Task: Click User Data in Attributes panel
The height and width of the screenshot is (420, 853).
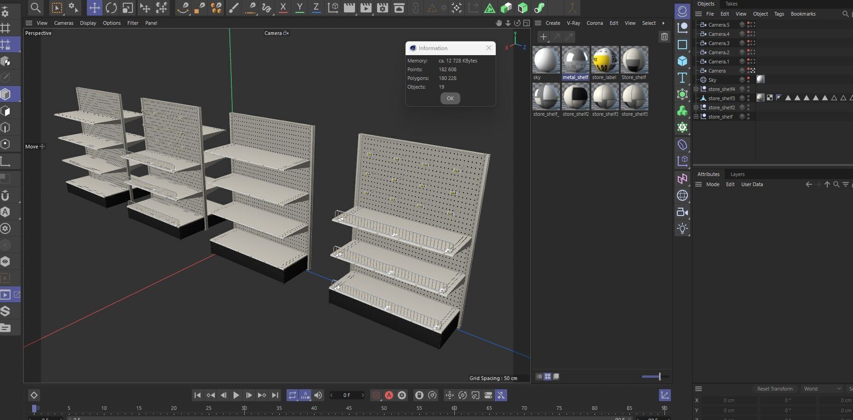Action: 752,184
